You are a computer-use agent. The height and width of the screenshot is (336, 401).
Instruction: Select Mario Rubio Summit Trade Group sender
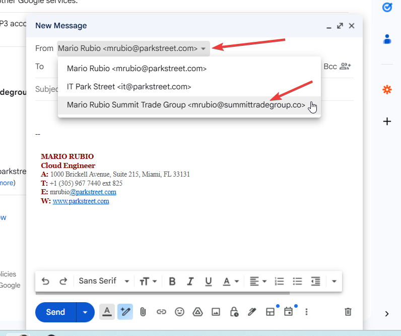click(x=189, y=105)
